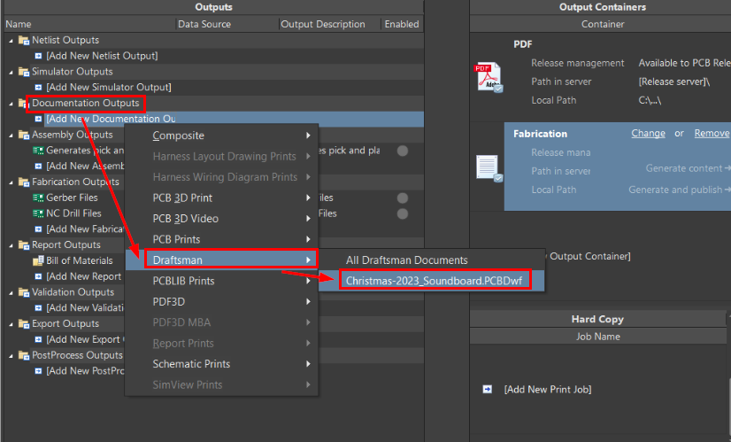
Task: Collapse the Fabrication Outputs tree node
Action: pyautogui.click(x=12, y=182)
